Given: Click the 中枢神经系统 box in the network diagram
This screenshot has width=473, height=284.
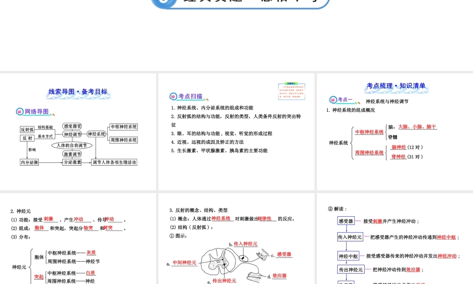Looking at the screenshot, I should click(x=123, y=127).
